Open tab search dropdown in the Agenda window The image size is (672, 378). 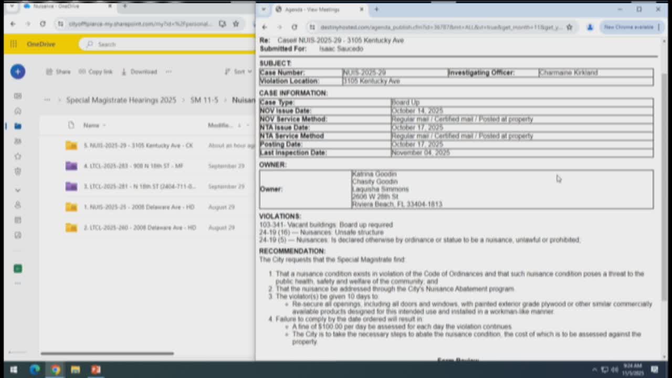[264, 9]
